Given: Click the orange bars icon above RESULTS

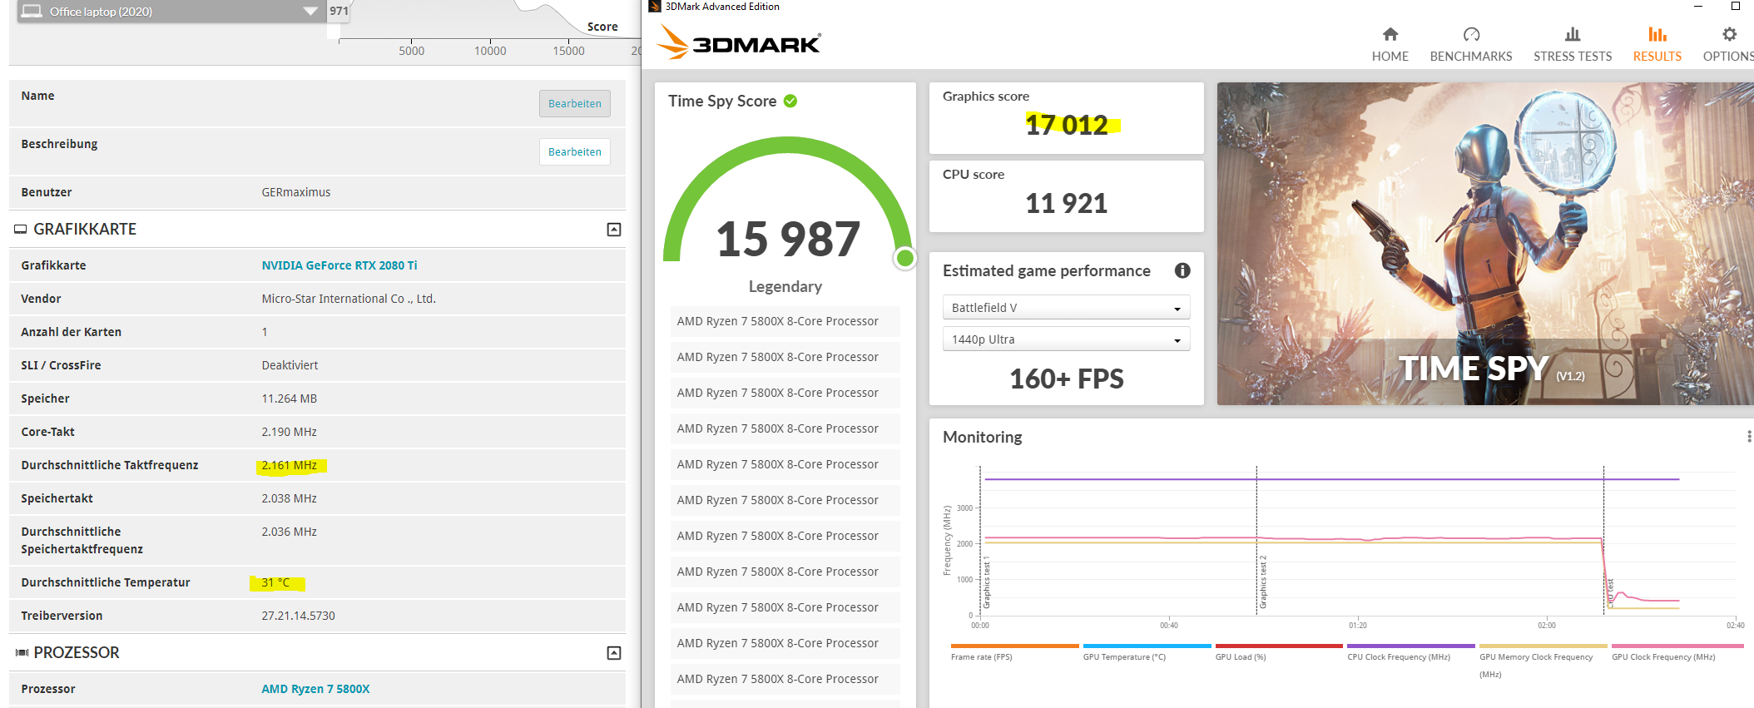Looking at the screenshot, I should (1657, 34).
